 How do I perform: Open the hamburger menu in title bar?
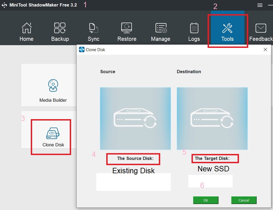pos(260,5)
